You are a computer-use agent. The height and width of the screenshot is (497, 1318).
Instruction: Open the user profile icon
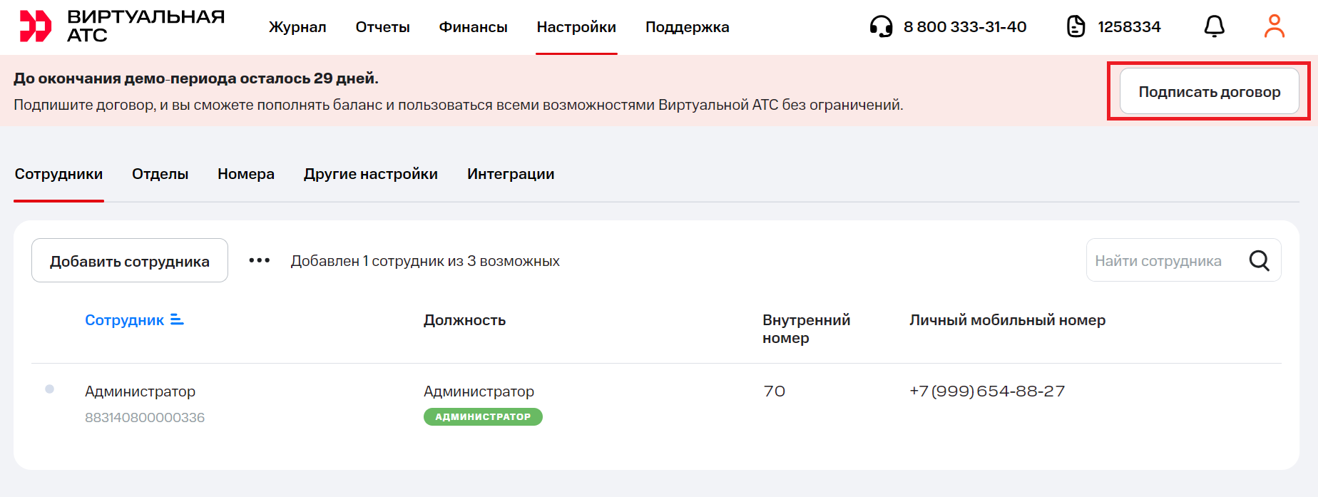click(1274, 27)
